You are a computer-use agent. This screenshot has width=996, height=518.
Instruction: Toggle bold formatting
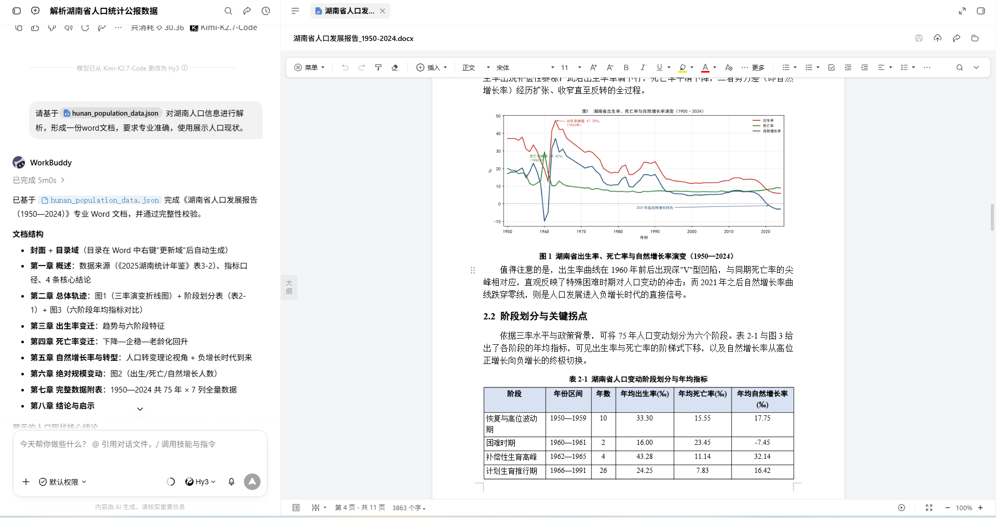(x=626, y=67)
